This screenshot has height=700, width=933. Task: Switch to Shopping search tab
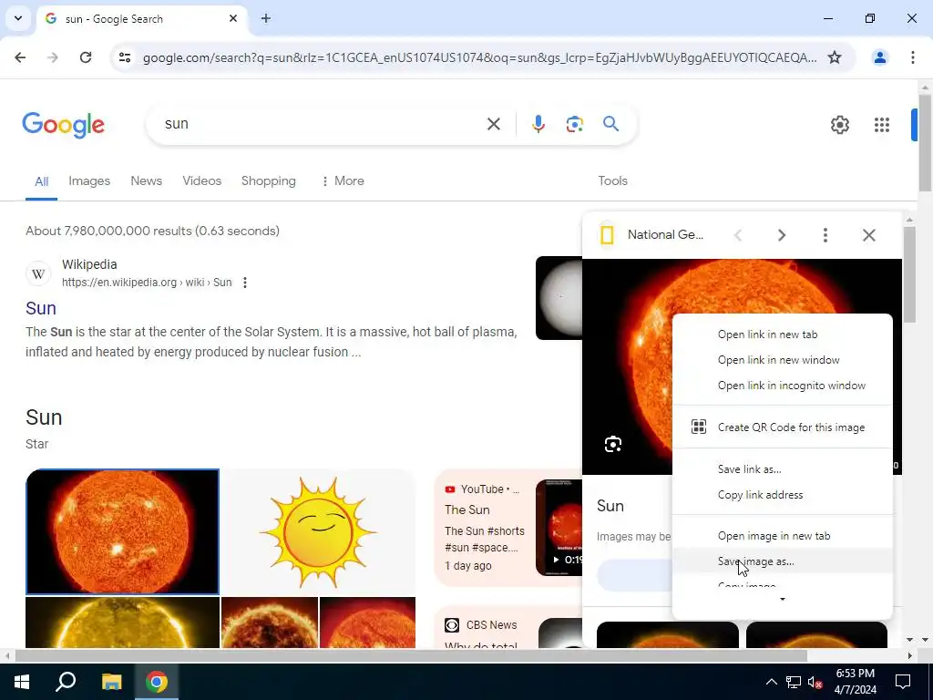pyautogui.click(x=269, y=181)
